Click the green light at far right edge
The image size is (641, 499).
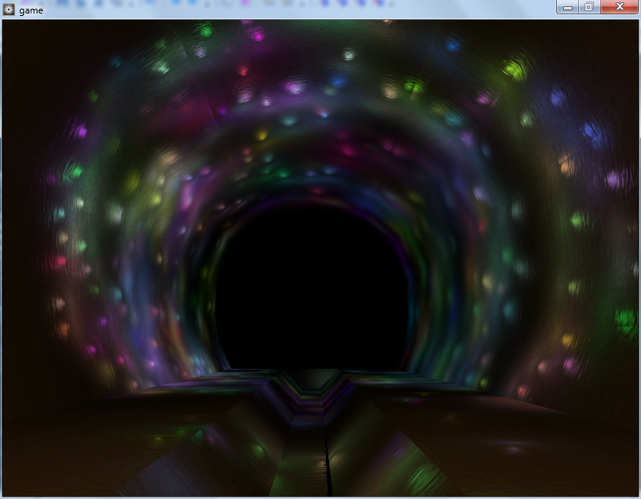(626, 320)
